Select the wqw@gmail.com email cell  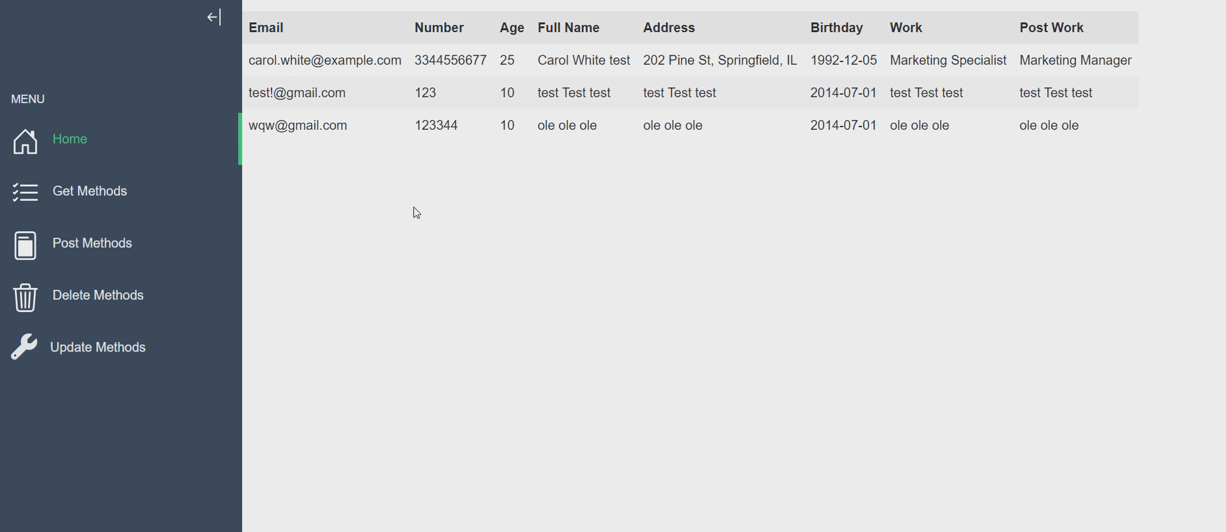(x=298, y=126)
